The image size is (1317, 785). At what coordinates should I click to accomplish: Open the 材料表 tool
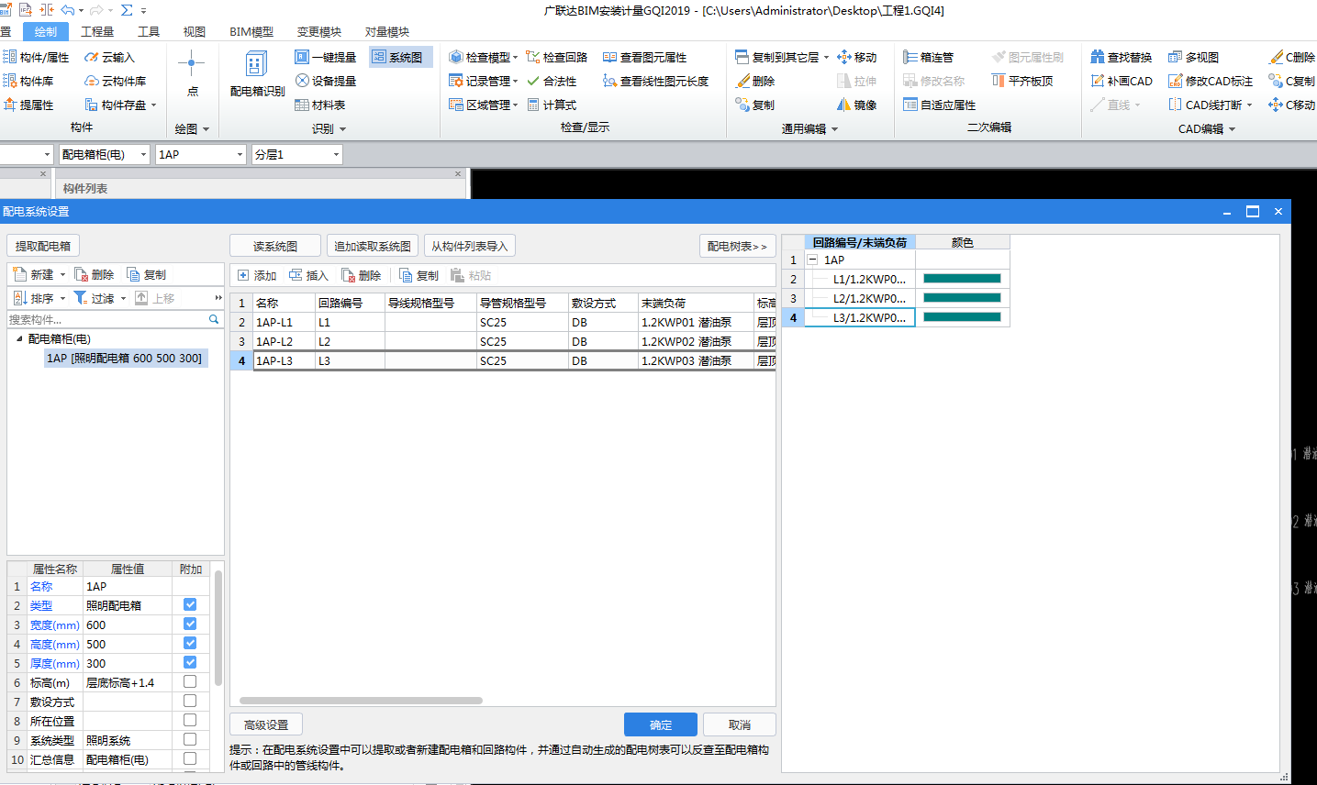(320, 105)
